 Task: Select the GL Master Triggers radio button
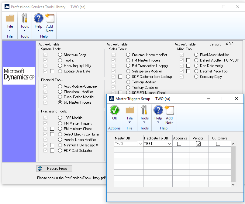[60, 102]
